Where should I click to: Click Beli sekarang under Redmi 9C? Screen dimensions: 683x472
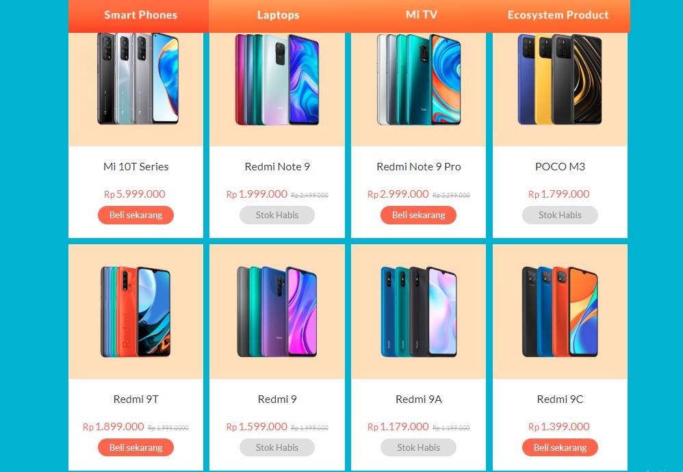pos(560,447)
